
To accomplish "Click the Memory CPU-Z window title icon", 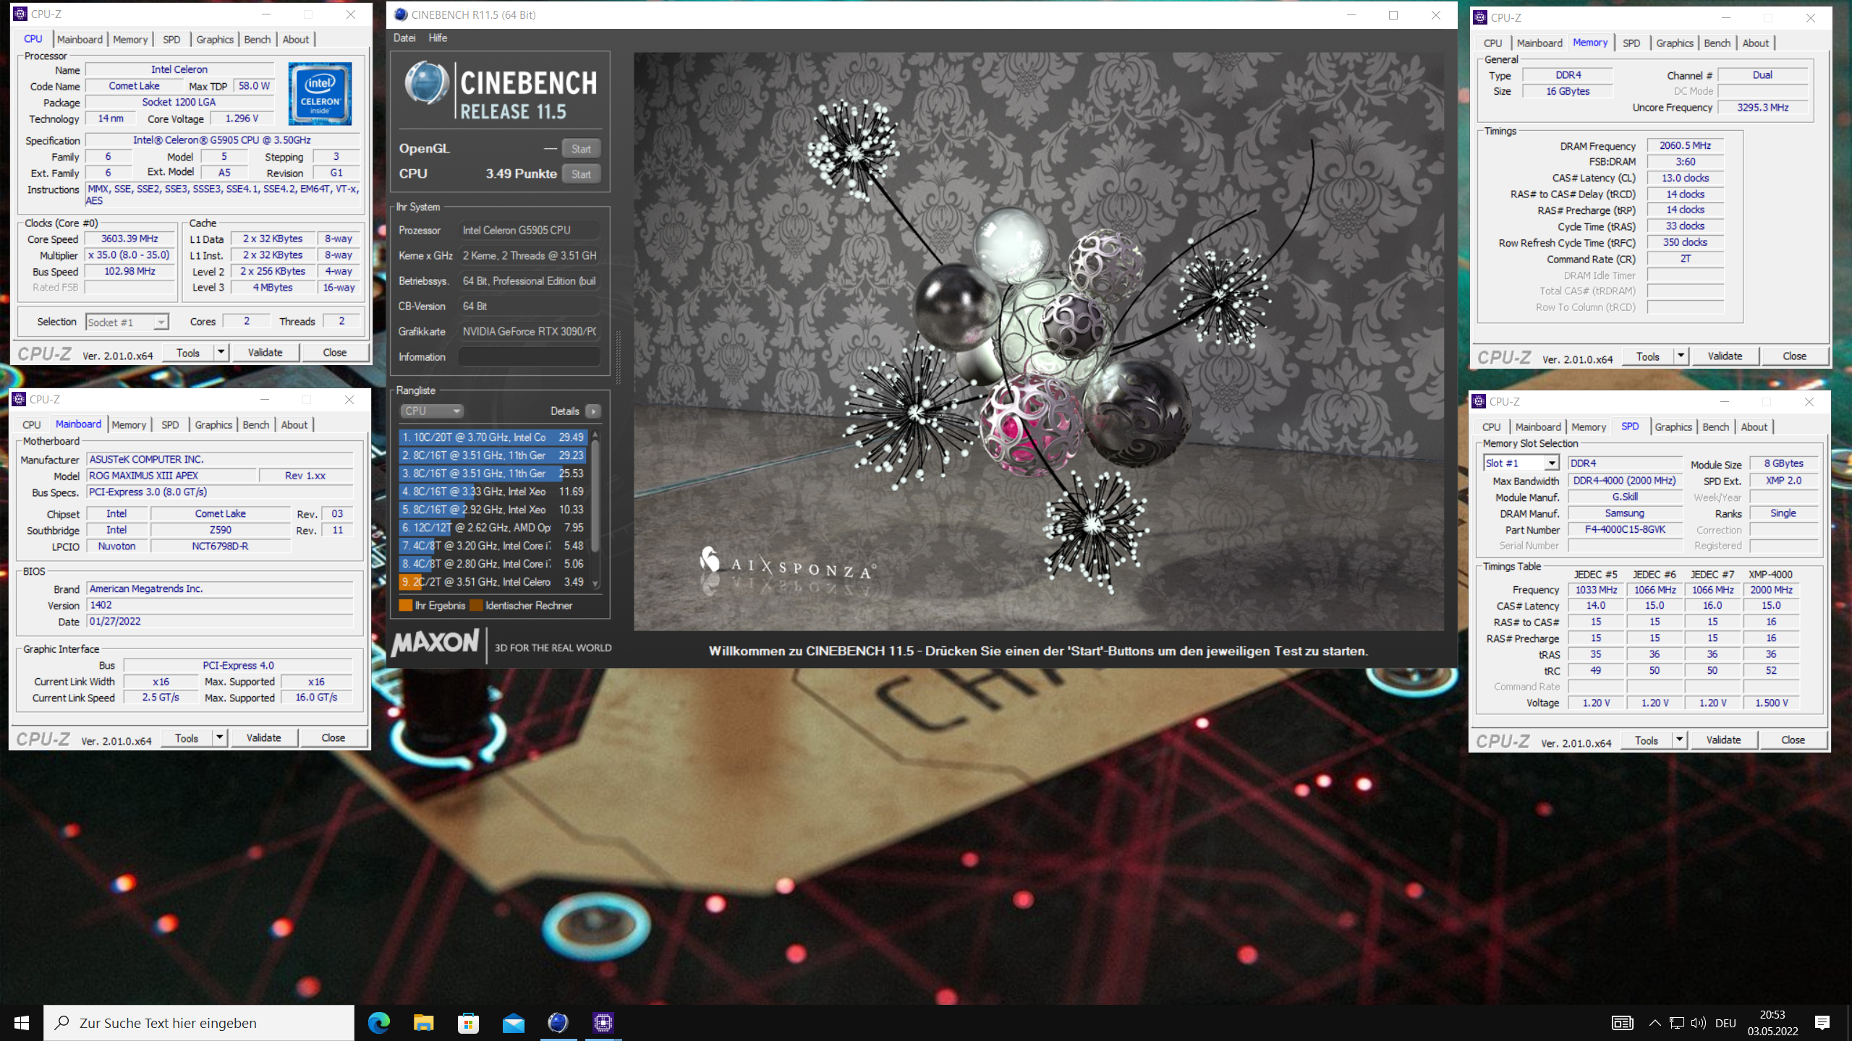I will (x=1480, y=17).
